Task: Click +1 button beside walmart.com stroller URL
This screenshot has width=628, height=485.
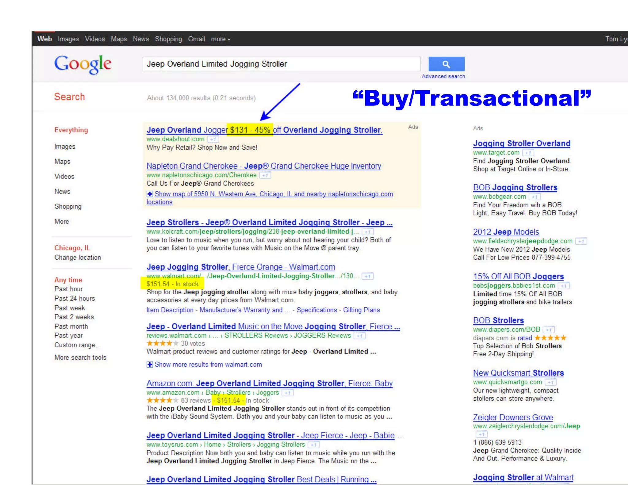Action: (367, 276)
